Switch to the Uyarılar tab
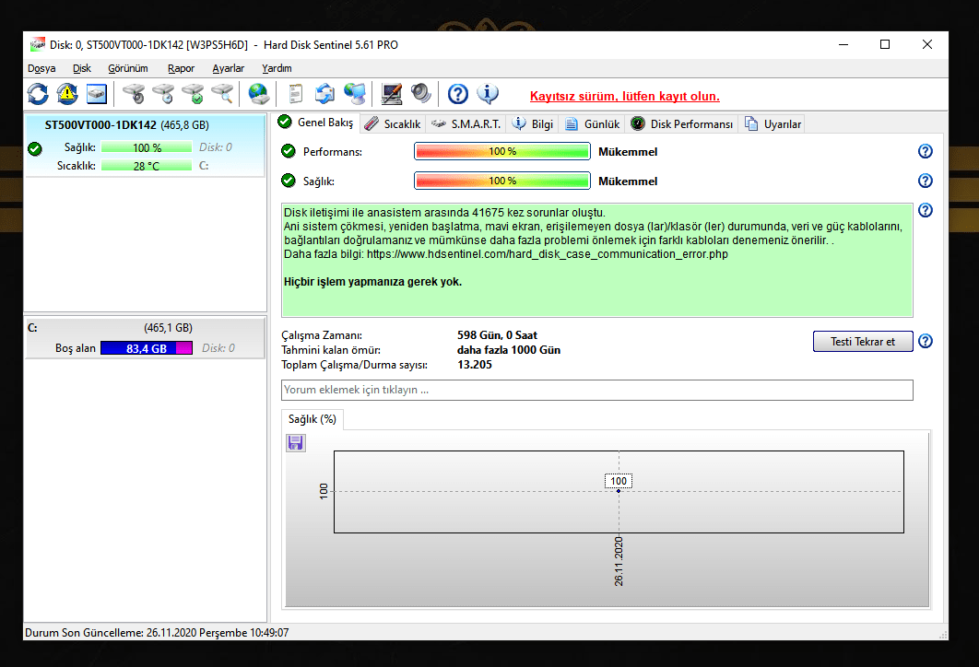 pyautogui.click(x=773, y=124)
